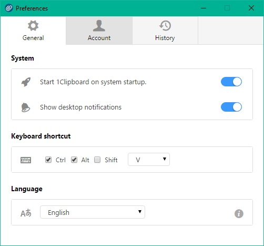Check the Shift modifier checkbox
The image size is (264, 246).
(x=97, y=160)
